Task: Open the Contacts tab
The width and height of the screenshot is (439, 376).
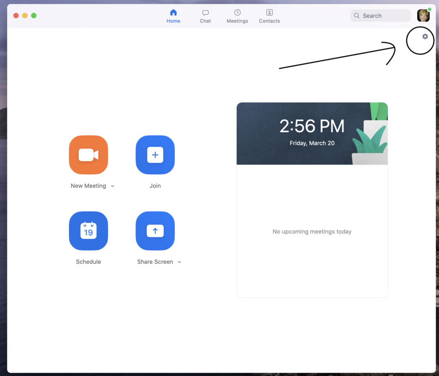Action: pyautogui.click(x=269, y=16)
